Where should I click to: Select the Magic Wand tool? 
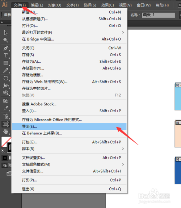6,40
